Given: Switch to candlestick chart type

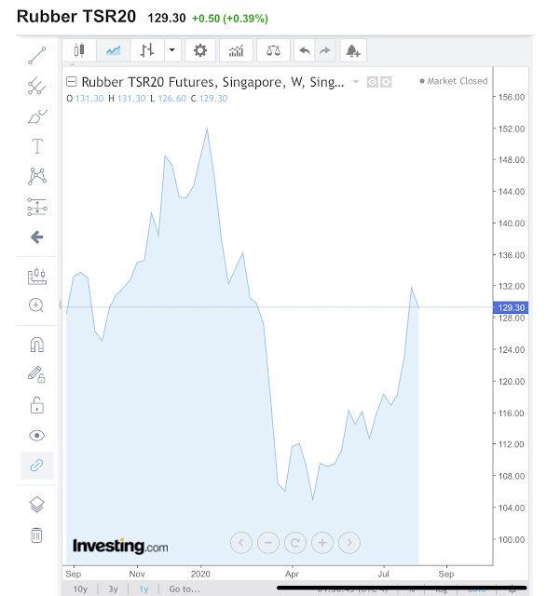Looking at the screenshot, I should (x=79, y=50).
